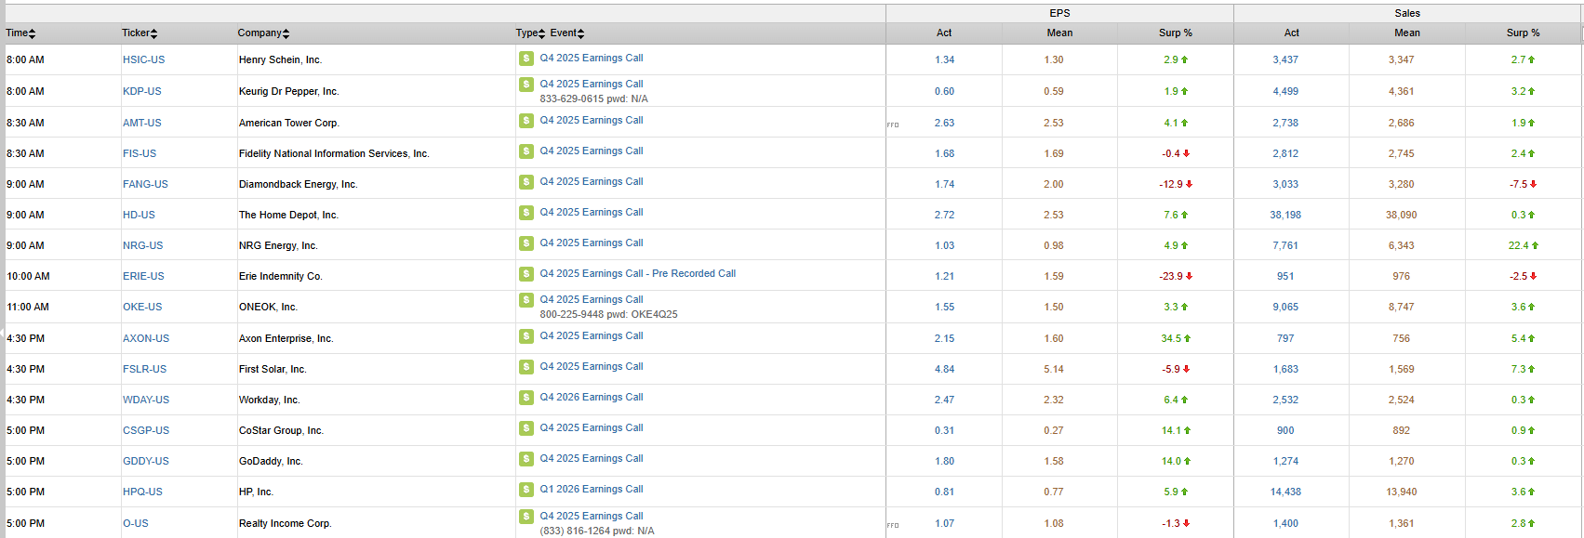Viewport: 1584px width, 538px height.
Task: Click the green earnings icon for Henry Schein
Action: [x=526, y=59]
